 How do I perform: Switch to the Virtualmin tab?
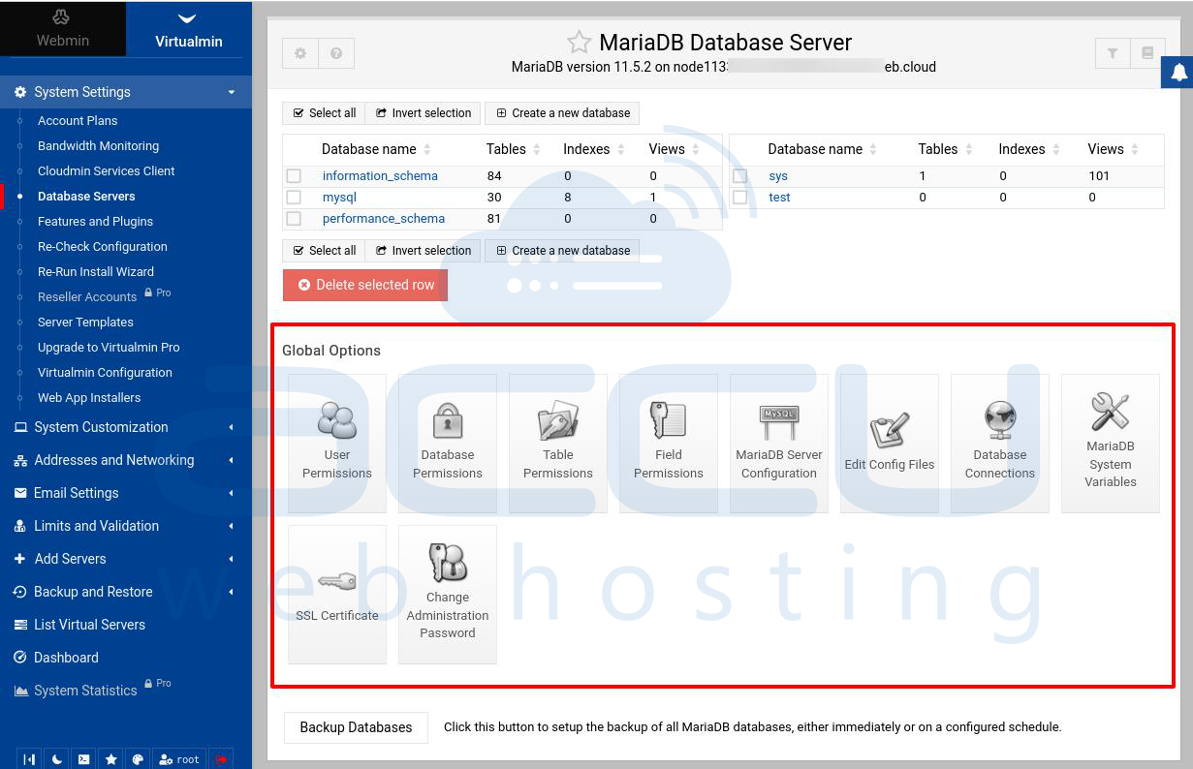[189, 29]
